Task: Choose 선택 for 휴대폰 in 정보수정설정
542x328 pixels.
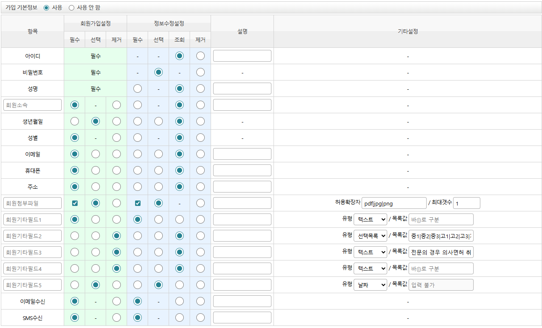Action: pos(159,170)
